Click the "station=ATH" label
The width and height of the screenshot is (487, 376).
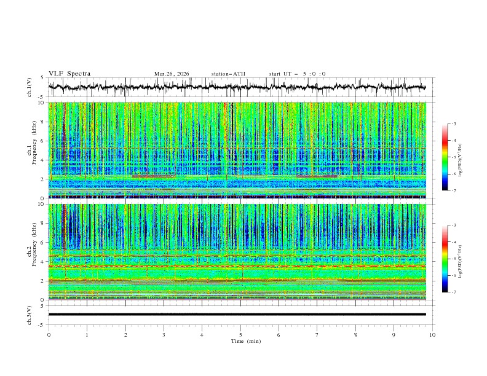pos(228,74)
